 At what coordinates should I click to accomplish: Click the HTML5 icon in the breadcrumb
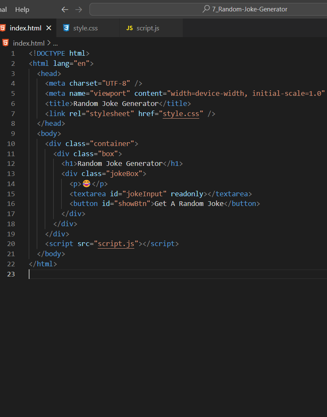pyautogui.click(x=5, y=43)
